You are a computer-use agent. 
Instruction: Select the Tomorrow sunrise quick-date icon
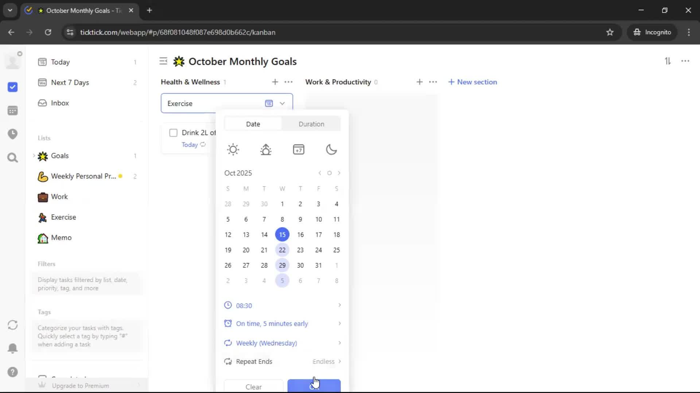coord(266,150)
